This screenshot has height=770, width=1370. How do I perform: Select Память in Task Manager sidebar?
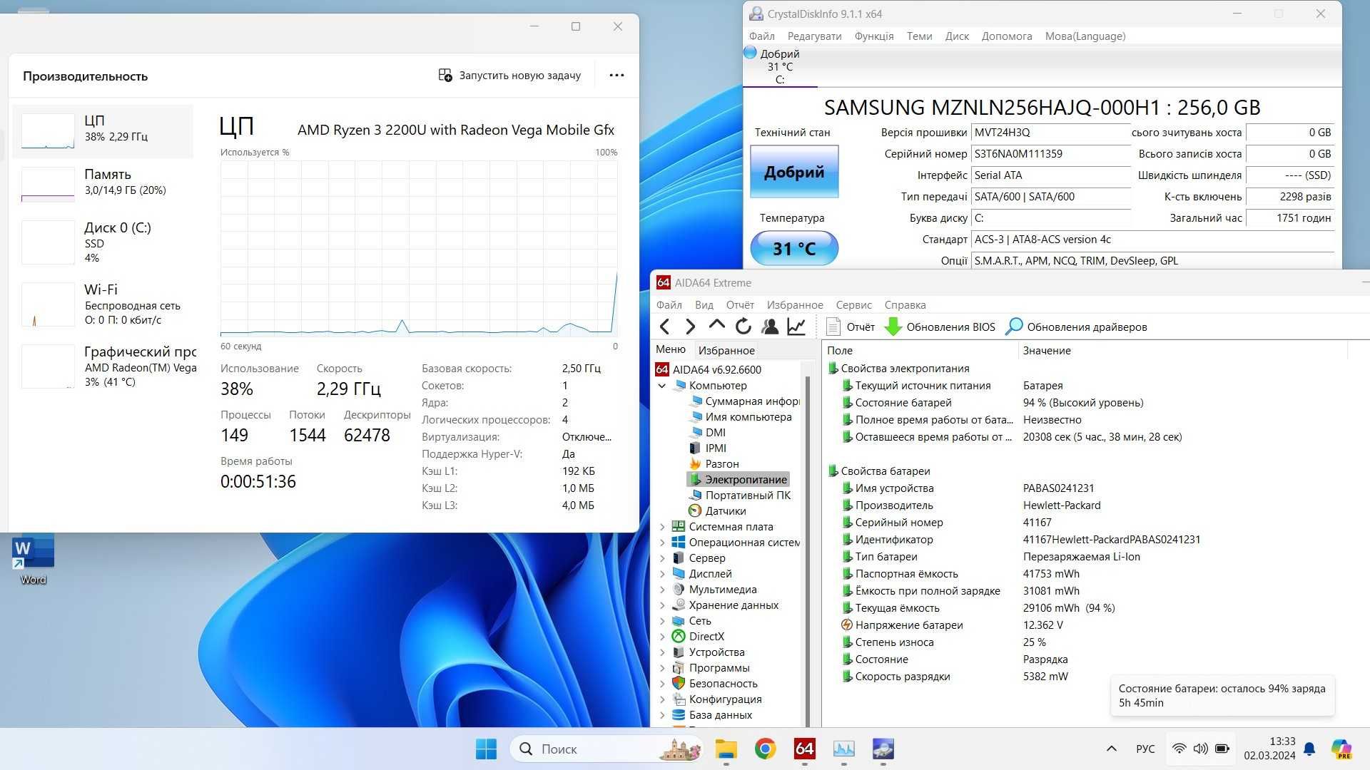point(103,184)
